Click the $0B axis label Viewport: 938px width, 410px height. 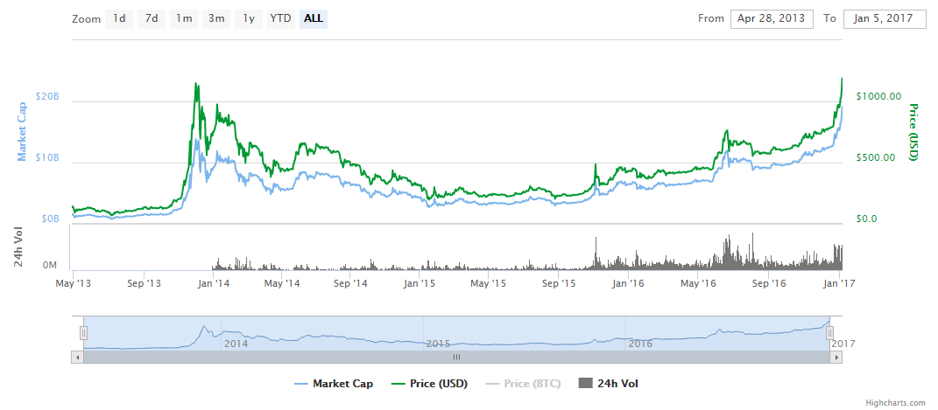click(x=51, y=219)
